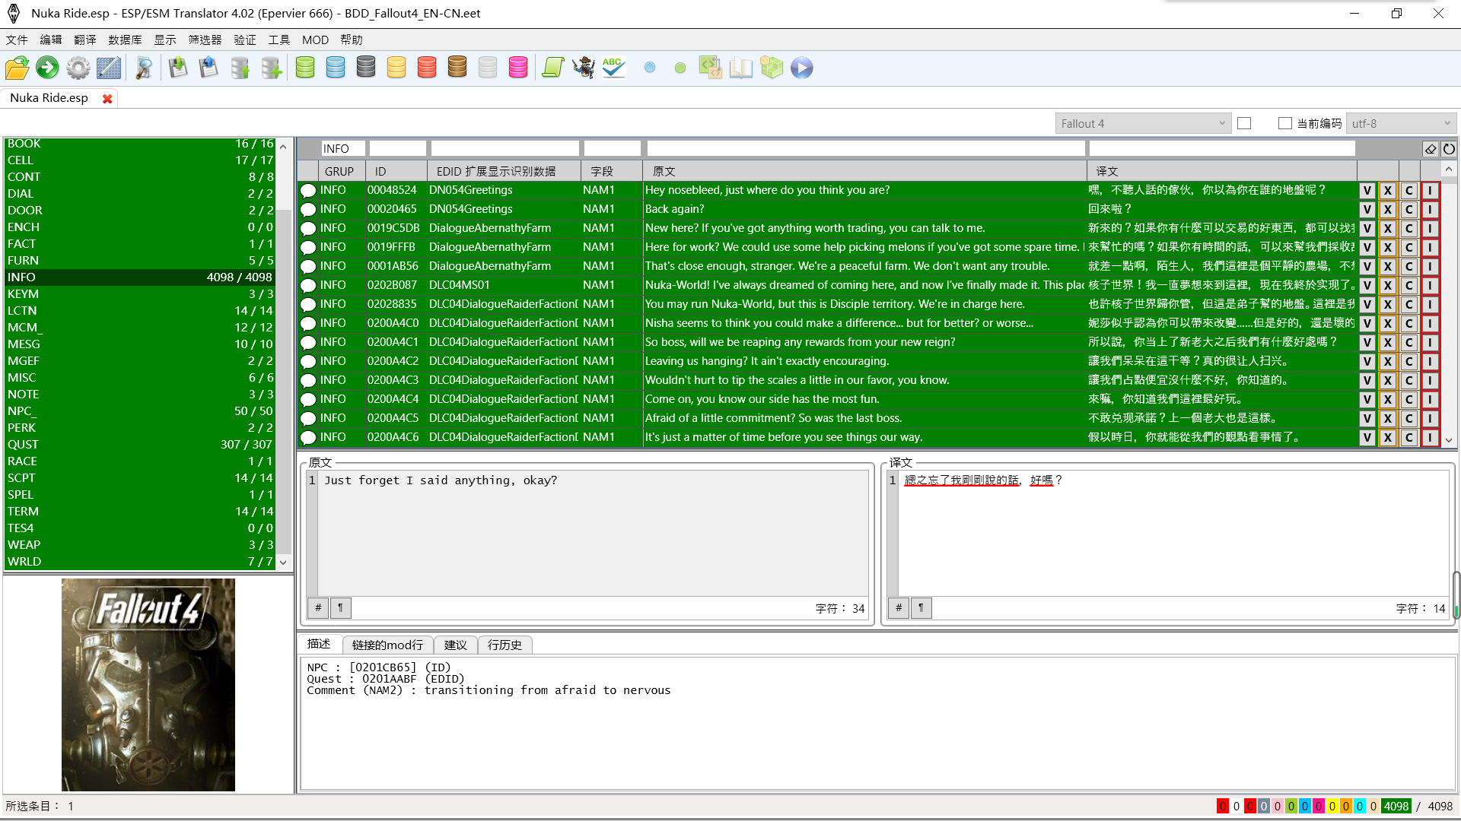Click the cowboy gunman toolbar icon

tap(584, 68)
